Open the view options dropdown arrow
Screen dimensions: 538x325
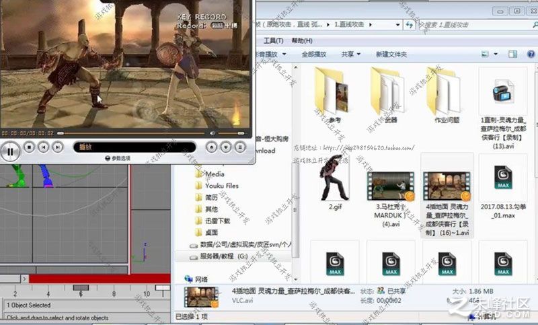496,54
